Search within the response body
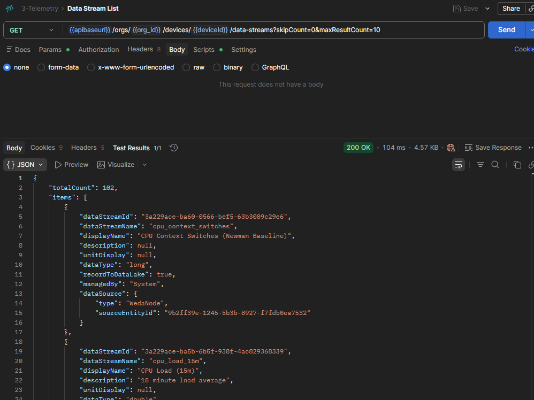The image size is (534, 400). tap(495, 165)
